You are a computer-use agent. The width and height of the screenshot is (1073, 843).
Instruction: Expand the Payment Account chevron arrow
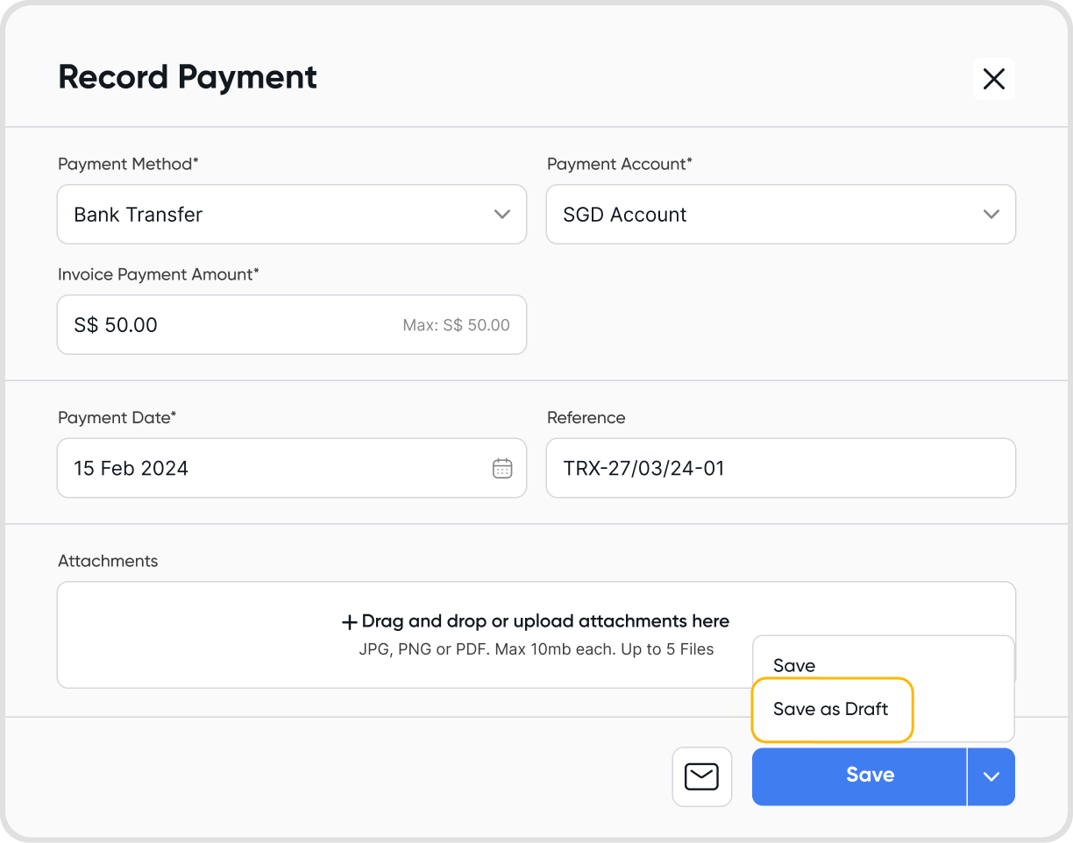click(991, 214)
